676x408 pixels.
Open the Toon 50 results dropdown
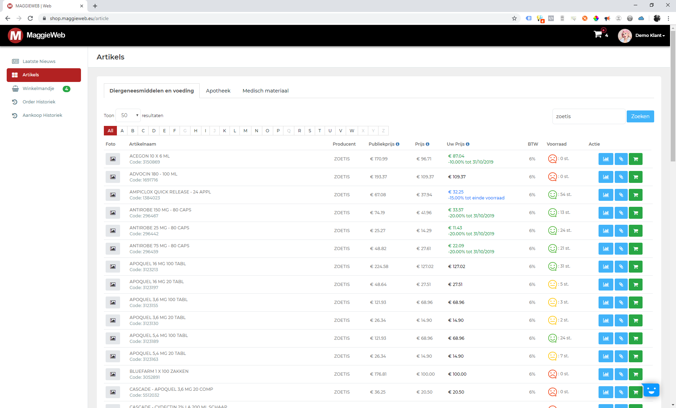point(128,115)
